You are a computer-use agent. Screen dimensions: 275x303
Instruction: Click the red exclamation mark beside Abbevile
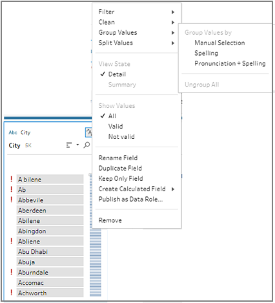point(11,200)
